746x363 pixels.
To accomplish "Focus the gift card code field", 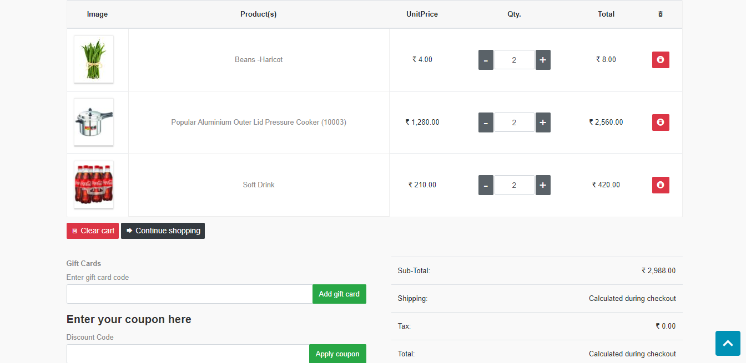I will (x=189, y=294).
